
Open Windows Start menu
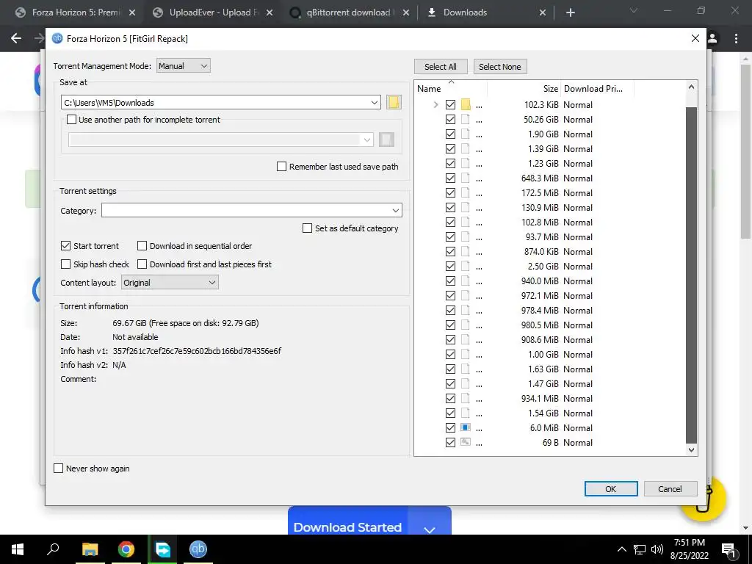(18, 549)
